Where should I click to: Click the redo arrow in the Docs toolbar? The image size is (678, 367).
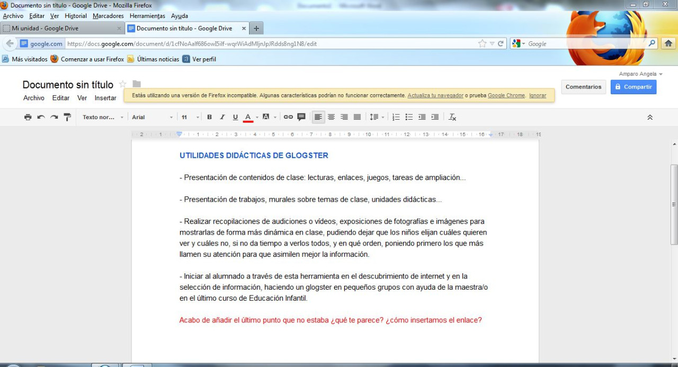coord(54,117)
